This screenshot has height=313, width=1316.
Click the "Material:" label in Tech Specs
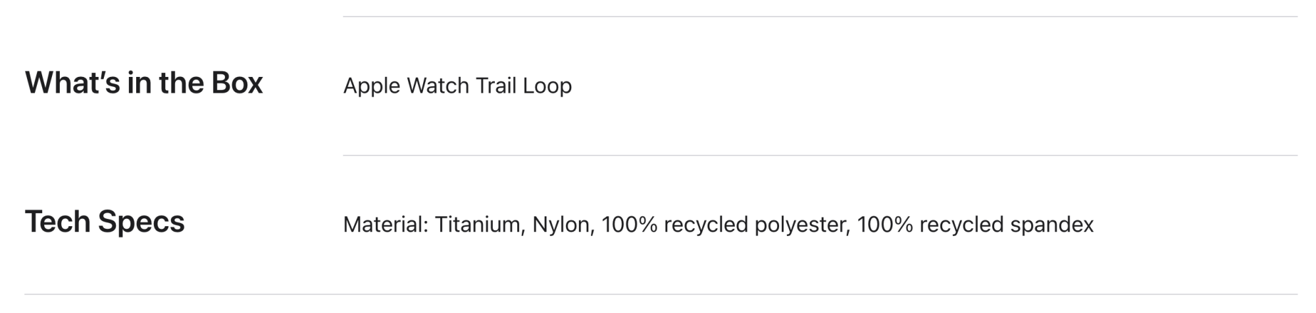coord(386,225)
